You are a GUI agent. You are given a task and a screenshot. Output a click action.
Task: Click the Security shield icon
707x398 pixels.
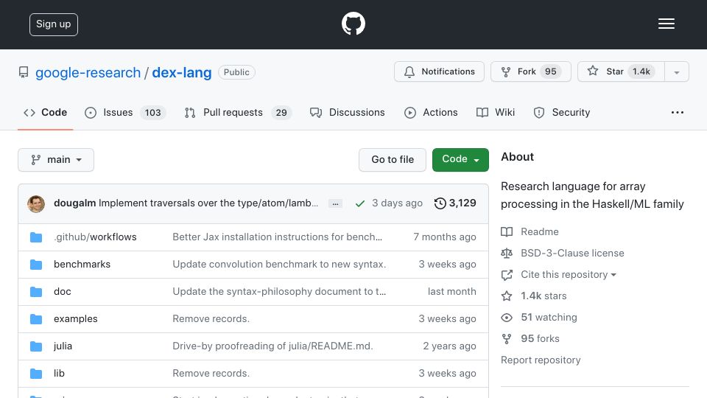click(539, 113)
